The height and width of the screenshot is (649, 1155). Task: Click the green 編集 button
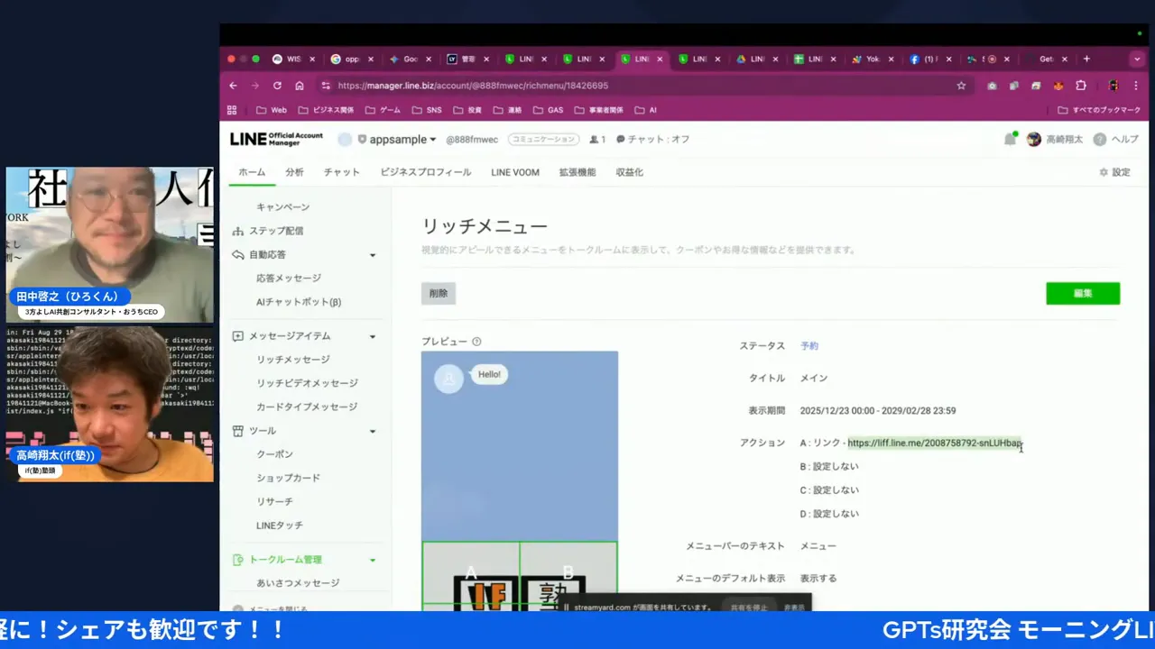click(x=1083, y=293)
